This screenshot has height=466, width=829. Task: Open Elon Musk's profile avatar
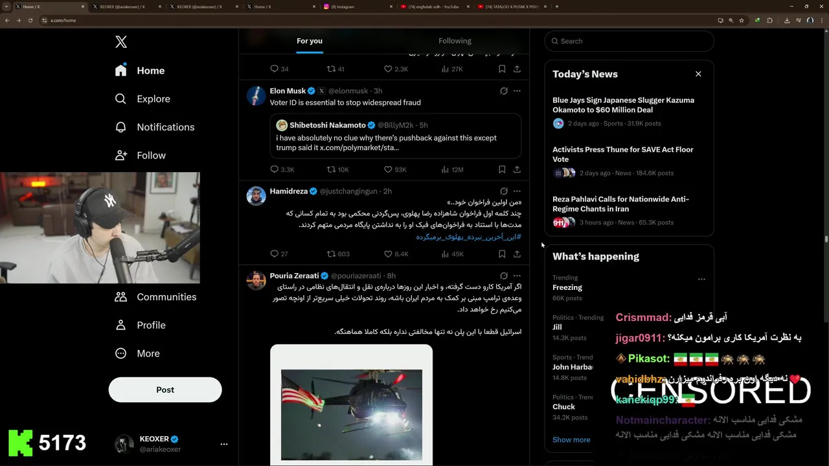pos(256,96)
